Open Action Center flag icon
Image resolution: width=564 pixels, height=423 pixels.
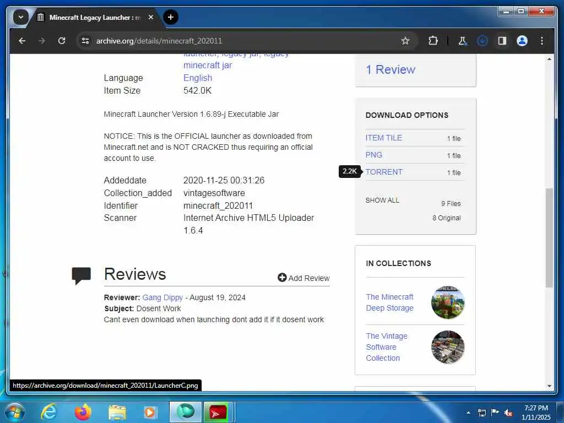[x=495, y=412]
